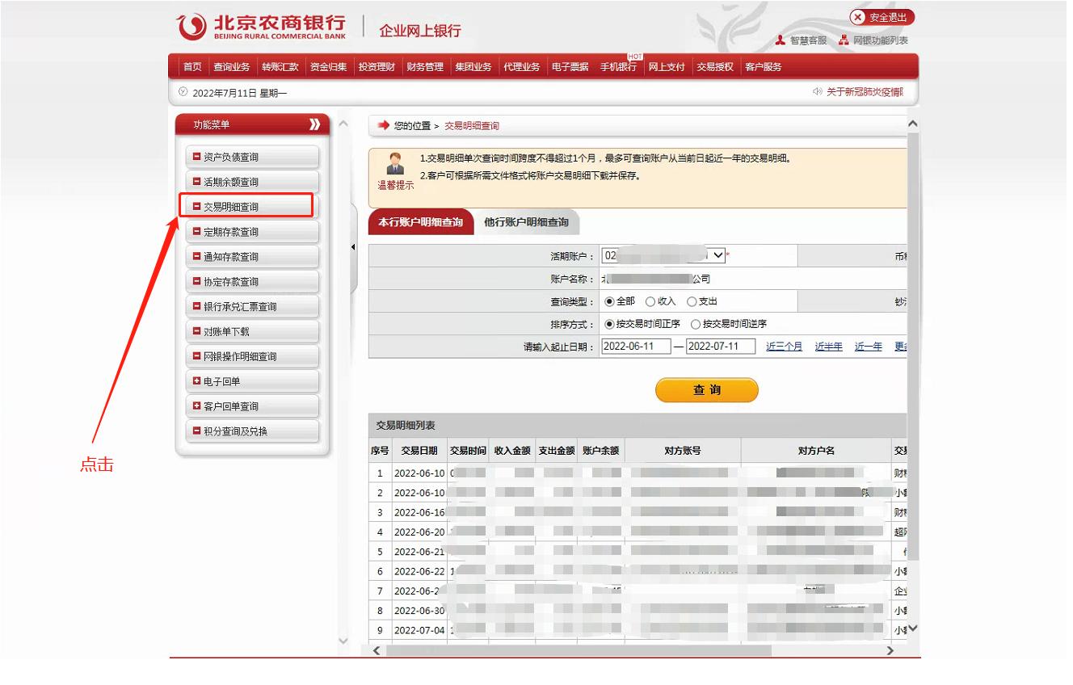The width and height of the screenshot is (1073, 685).
Task: Click the HOT badge on 手机银行
Action: pos(633,56)
